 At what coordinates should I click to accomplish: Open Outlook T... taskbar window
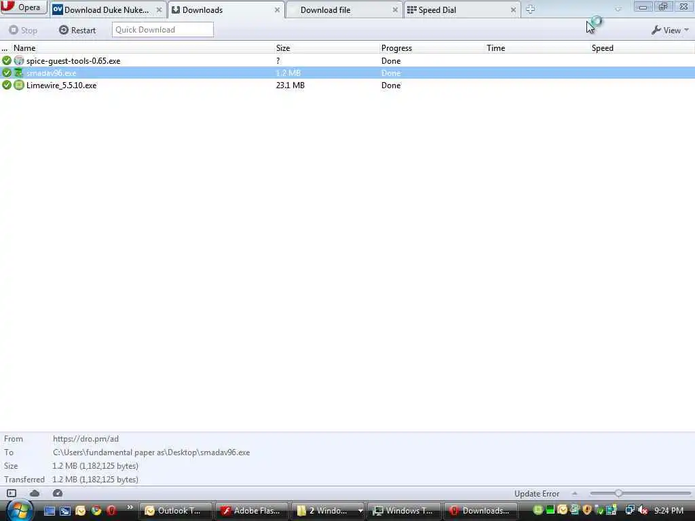[176, 511]
